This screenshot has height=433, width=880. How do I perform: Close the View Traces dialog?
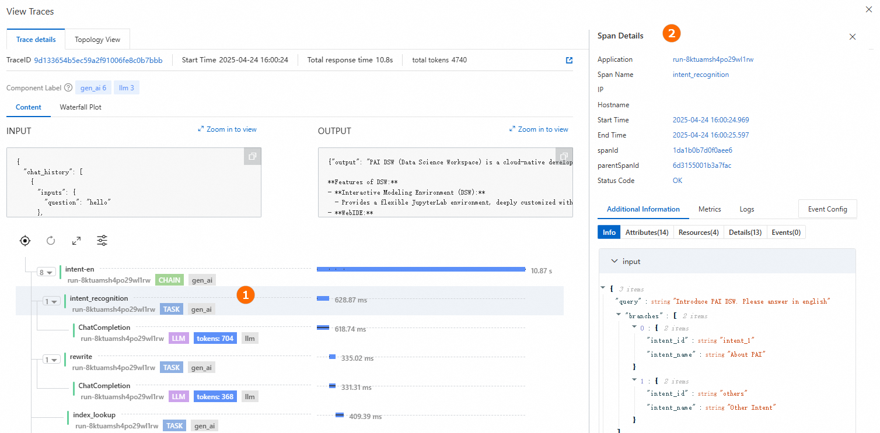point(870,9)
